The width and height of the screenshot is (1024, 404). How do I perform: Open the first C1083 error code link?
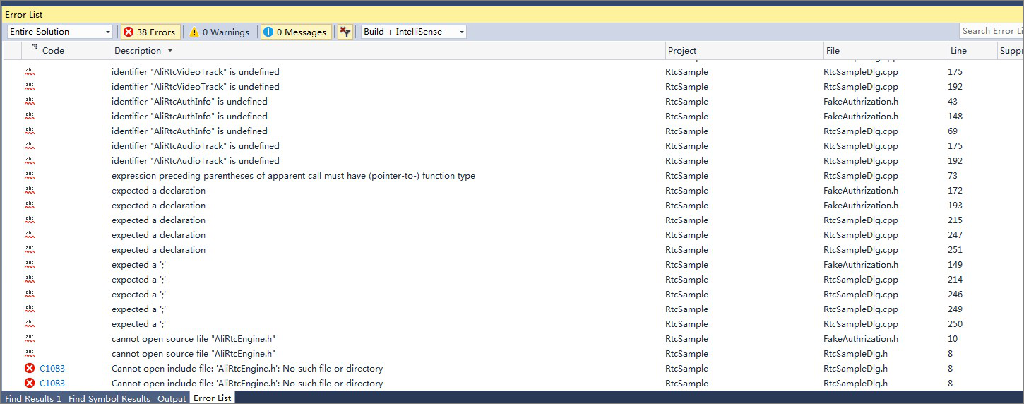pos(52,369)
